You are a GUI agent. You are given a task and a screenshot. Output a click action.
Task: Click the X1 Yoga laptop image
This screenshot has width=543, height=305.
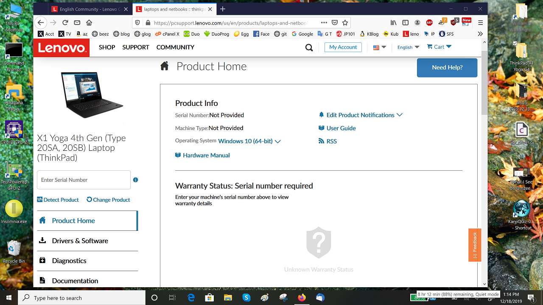92,95
